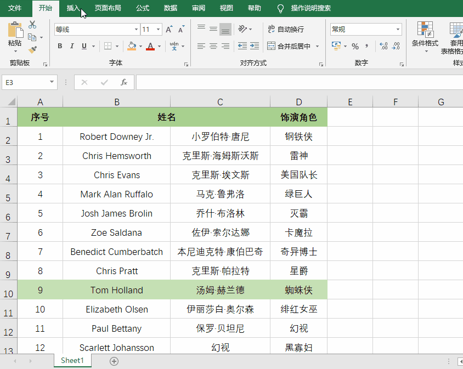
Task: Click the 操作说明搜索 search box
Action: click(310, 8)
